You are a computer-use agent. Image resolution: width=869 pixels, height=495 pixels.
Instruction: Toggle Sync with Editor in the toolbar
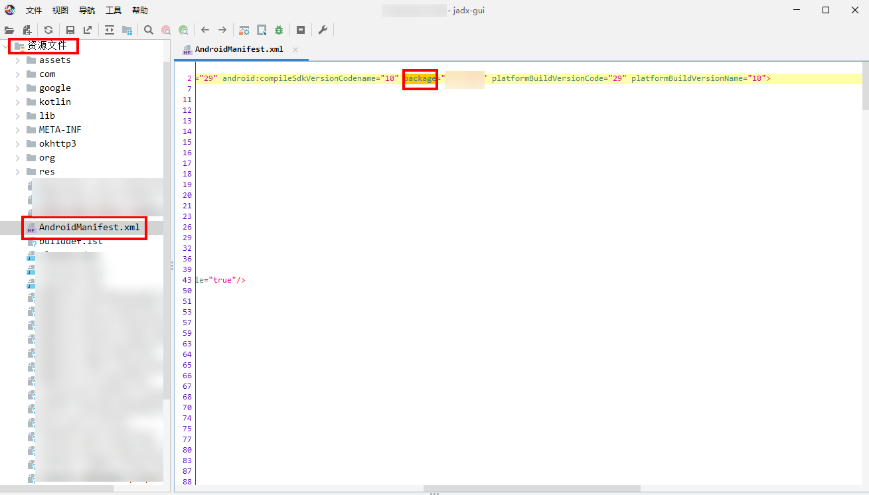(110, 30)
